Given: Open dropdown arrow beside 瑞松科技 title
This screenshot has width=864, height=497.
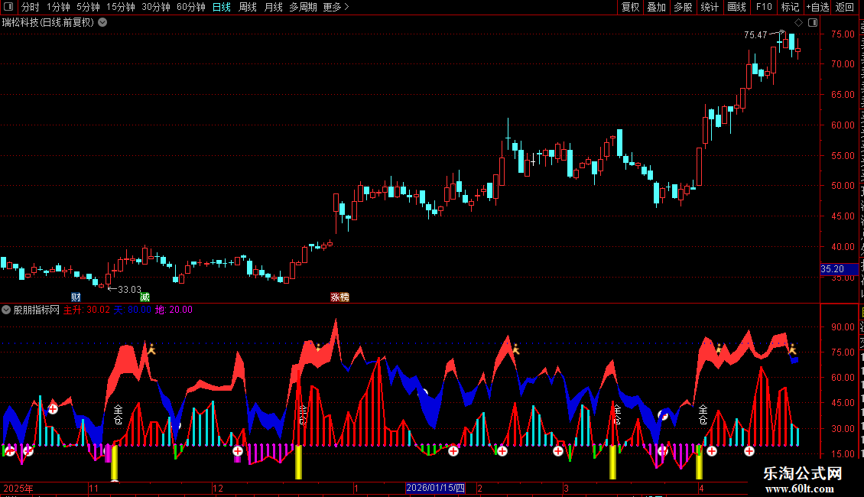Looking at the screenshot, I should coord(102,22).
